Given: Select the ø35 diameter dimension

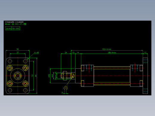Looking at the screenshot, I should point(49,76).
